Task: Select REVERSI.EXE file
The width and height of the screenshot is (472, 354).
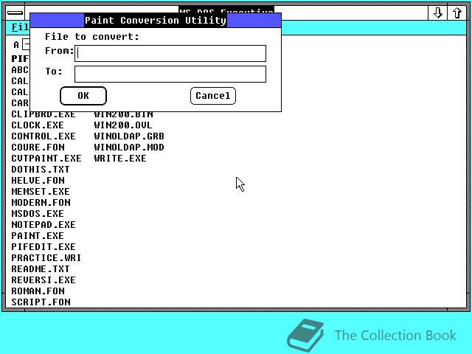Action: (x=44, y=280)
